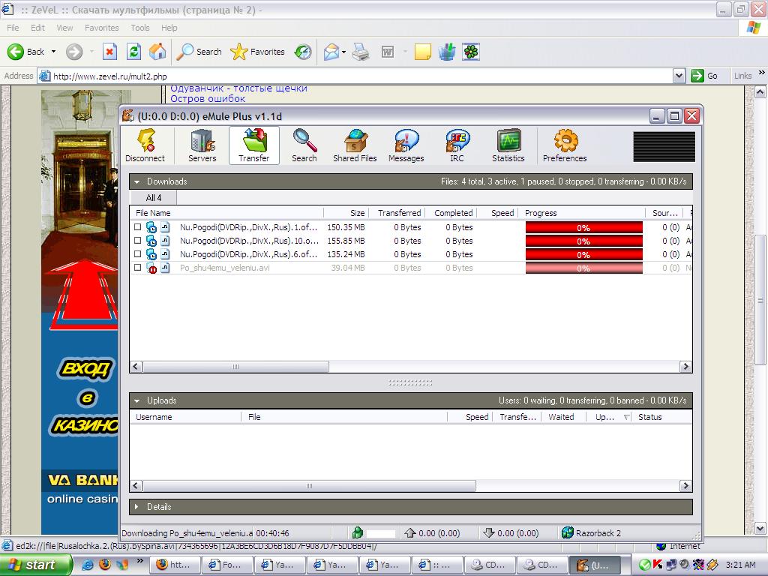Stop loading the page in Internet Explorer
This screenshot has width=768, height=576.
109,52
